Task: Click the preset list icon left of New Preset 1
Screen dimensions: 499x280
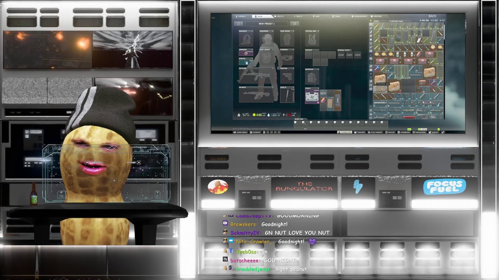Action: (239, 24)
